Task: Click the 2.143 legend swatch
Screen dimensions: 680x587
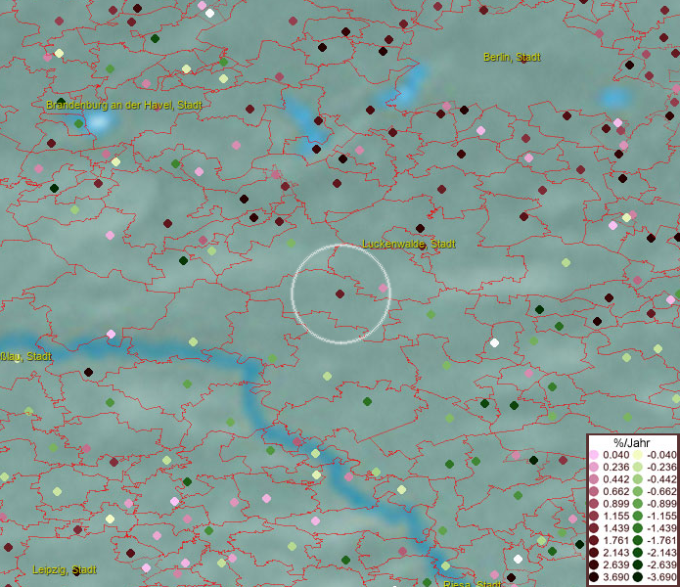Action: click(594, 554)
